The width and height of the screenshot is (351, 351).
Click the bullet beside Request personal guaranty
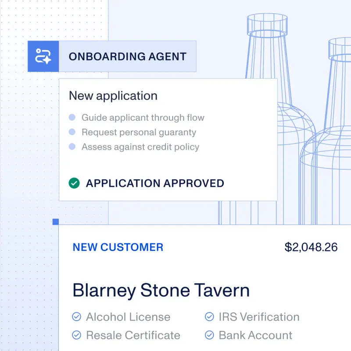(x=72, y=132)
